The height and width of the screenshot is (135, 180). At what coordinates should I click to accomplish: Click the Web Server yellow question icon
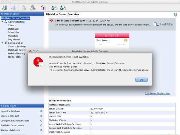click(125, 40)
